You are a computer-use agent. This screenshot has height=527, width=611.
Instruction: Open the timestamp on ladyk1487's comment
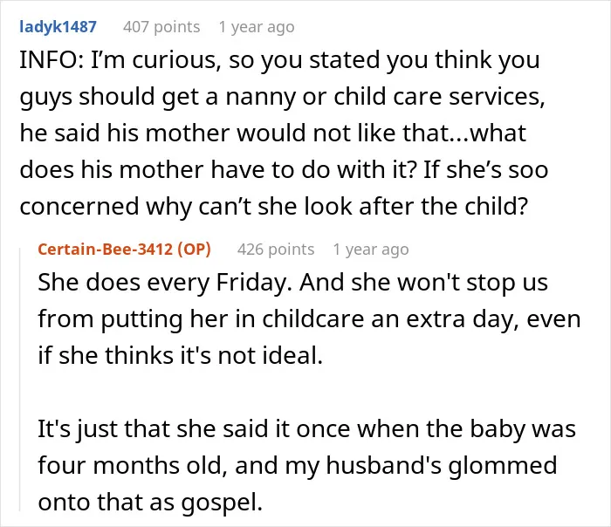click(x=257, y=27)
